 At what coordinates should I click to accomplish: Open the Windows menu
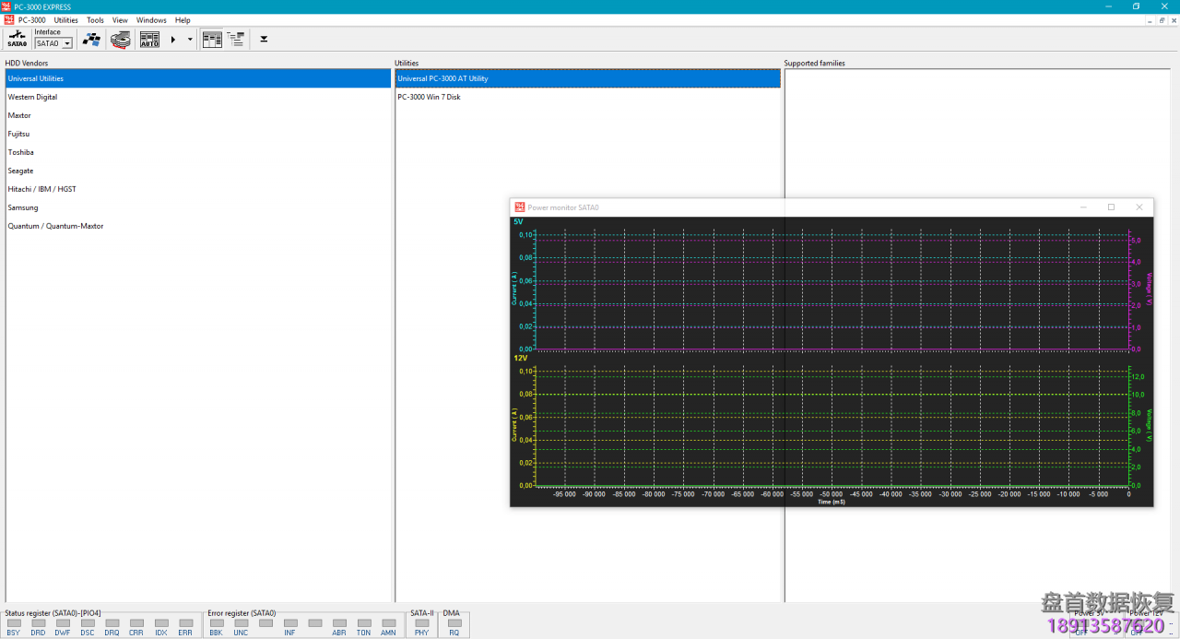(x=150, y=19)
